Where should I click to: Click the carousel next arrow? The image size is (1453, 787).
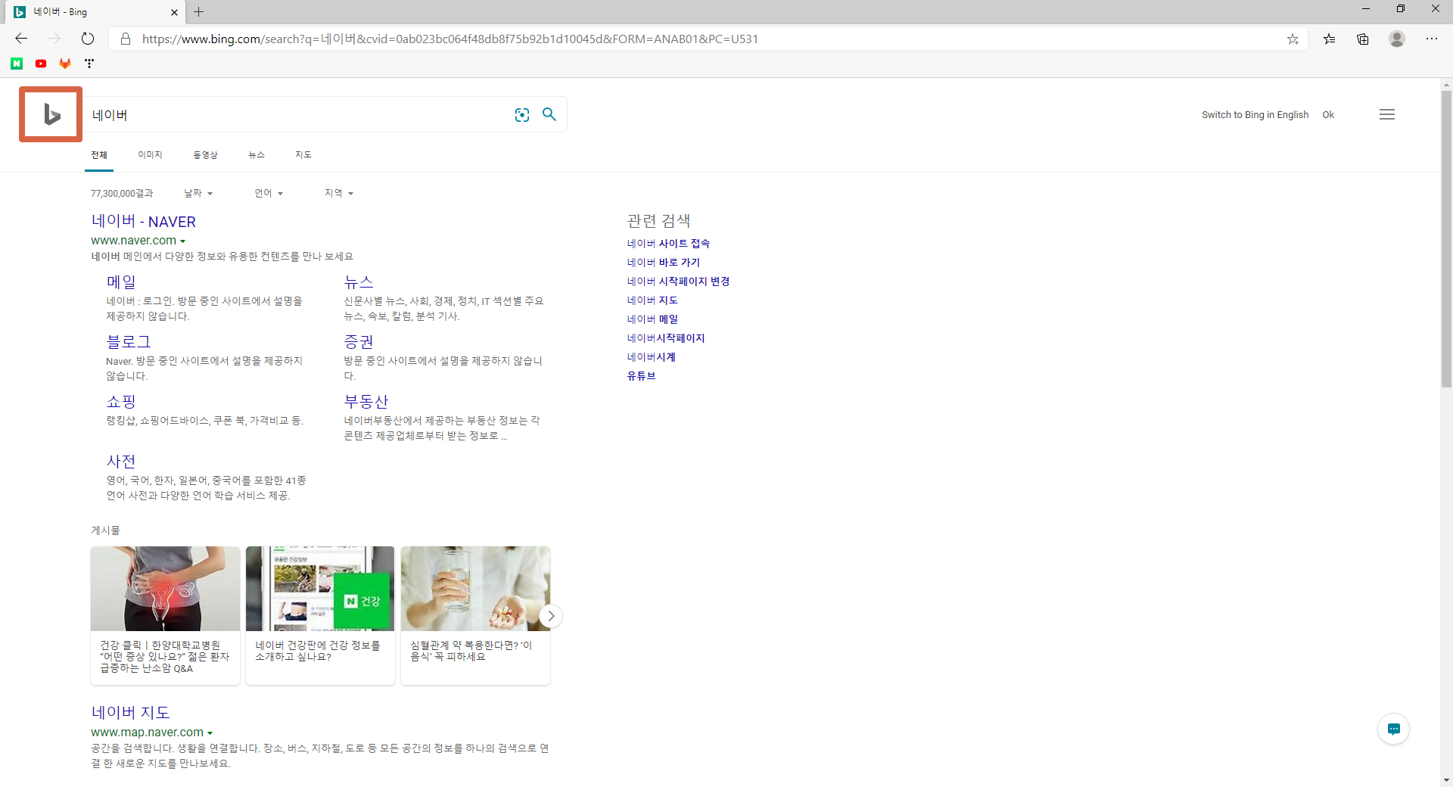(x=551, y=616)
